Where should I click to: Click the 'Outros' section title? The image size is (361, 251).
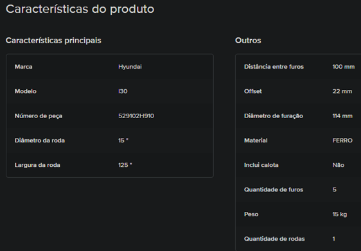248,40
